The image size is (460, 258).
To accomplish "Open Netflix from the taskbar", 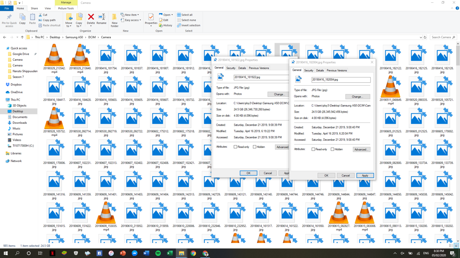I will pyautogui.click(x=52, y=253).
